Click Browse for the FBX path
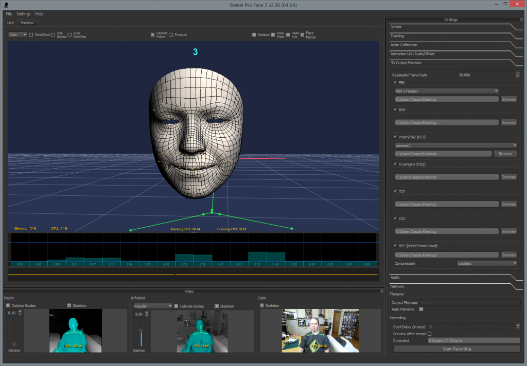Screen dimensions: 527x366 click(x=508, y=99)
